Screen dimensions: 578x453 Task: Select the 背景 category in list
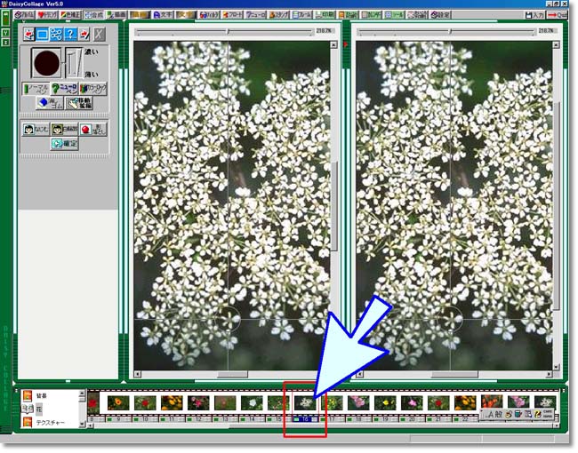click(x=42, y=397)
